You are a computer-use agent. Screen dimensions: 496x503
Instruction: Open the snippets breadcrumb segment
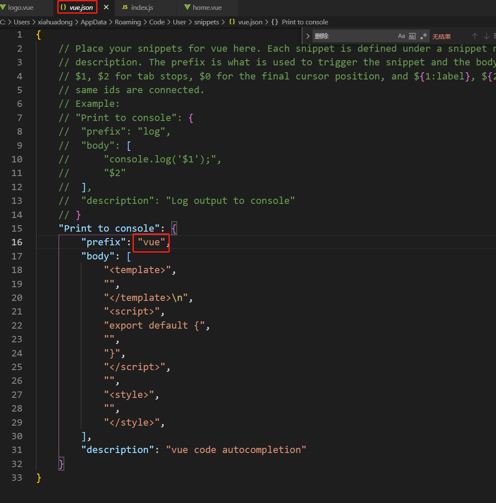[207, 22]
